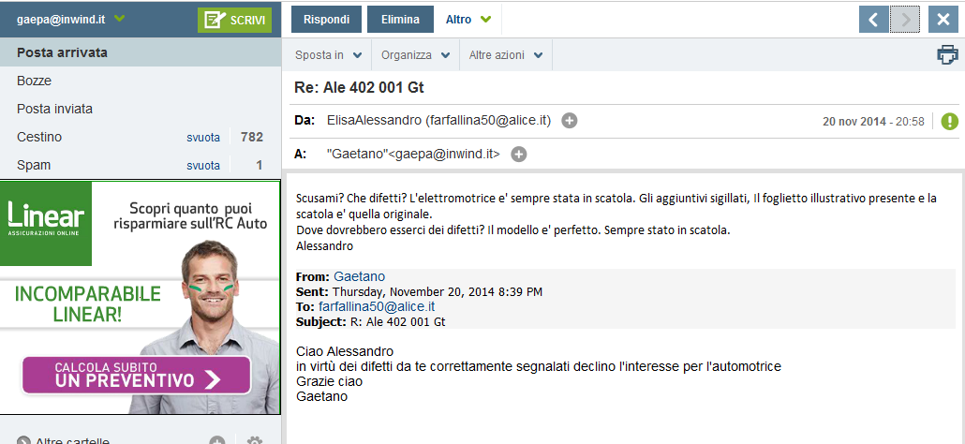This screenshot has width=965, height=444.
Task: Open the Organizza menu
Action: coord(414,55)
